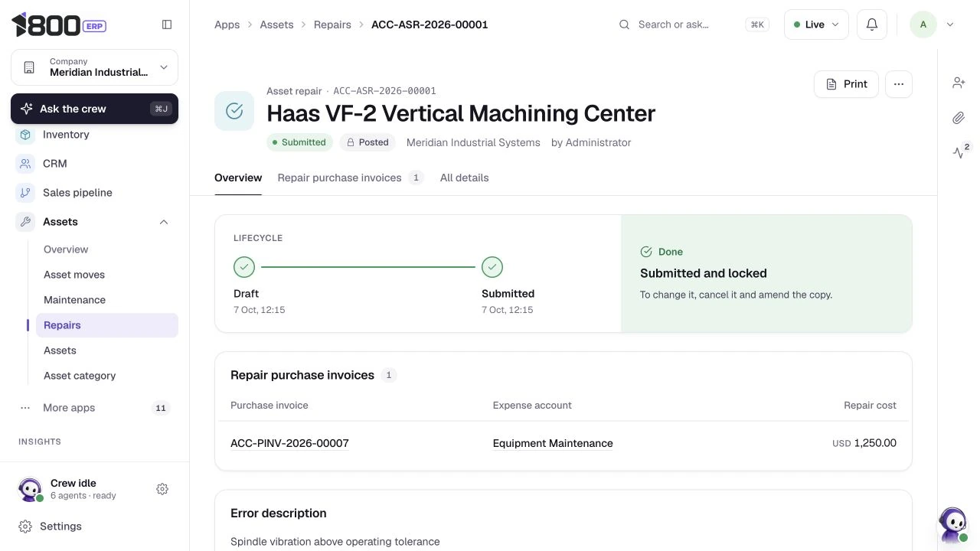This screenshot has height=551, width=980.
Task: Go to Assets breadcrumb
Action: click(x=276, y=24)
